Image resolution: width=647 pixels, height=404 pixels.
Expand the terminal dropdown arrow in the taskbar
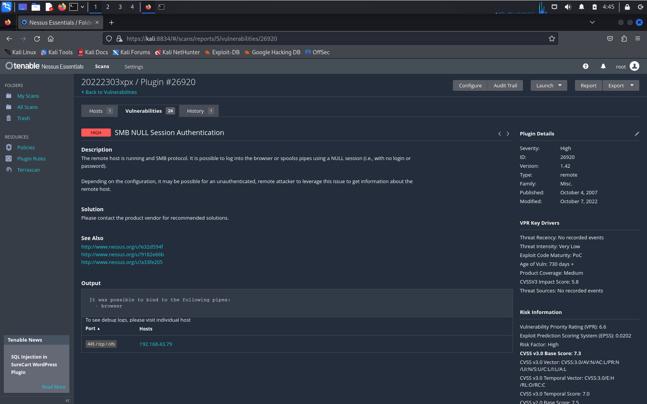coord(82,7)
